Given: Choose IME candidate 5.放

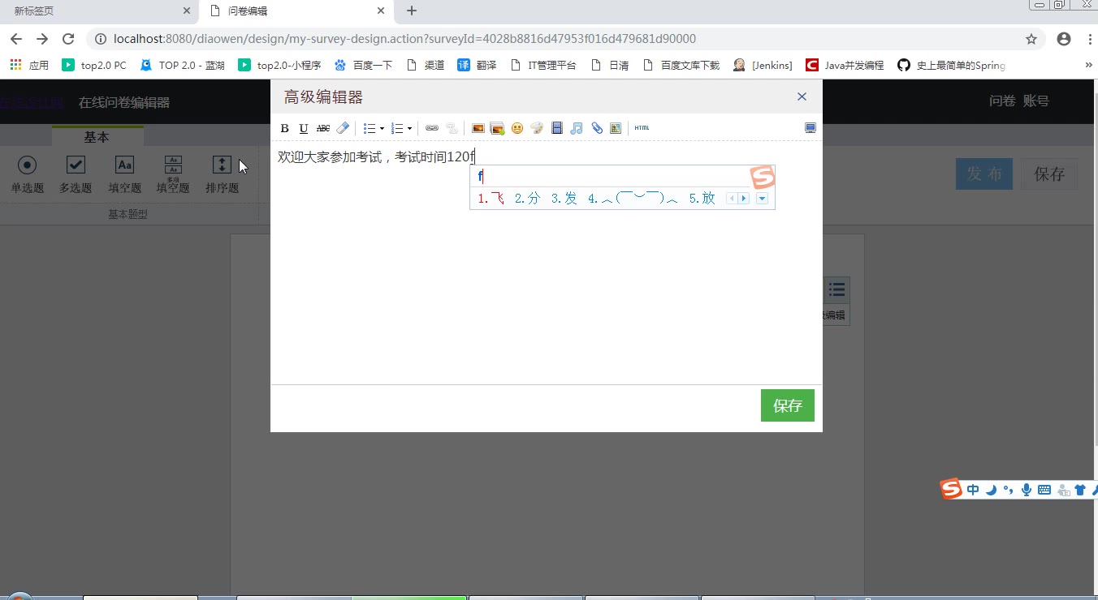Looking at the screenshot, I should point(702,198).
